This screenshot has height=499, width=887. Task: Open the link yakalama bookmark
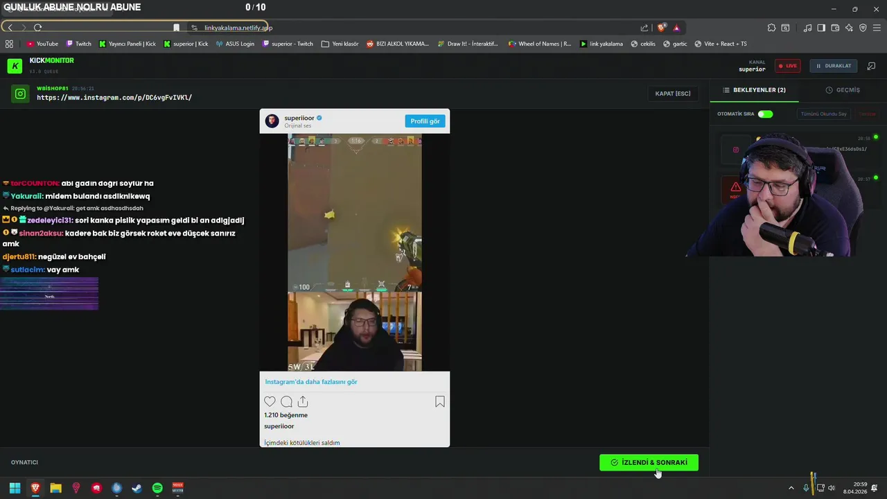(x=601, y=44)
